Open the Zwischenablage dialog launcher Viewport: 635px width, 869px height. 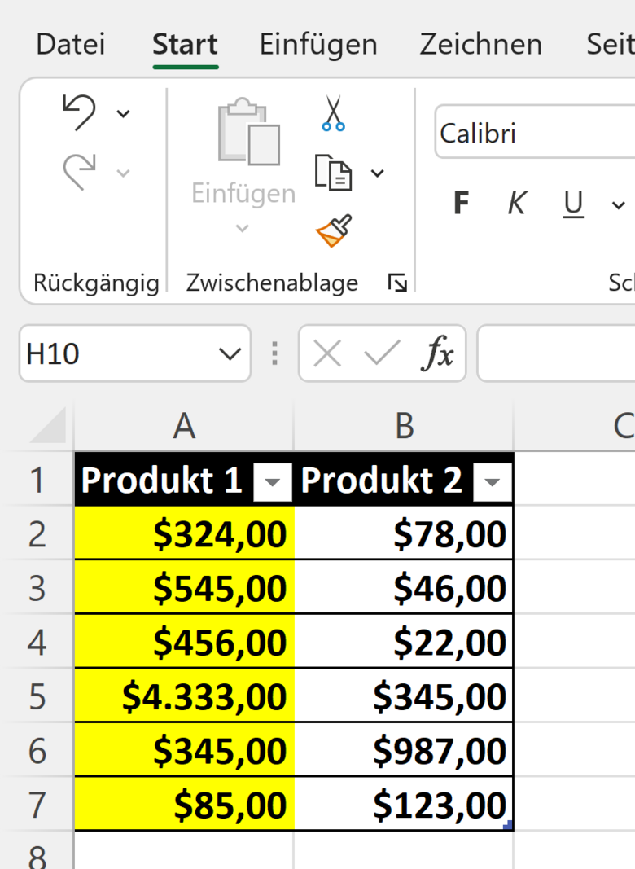click(x=397, y=283)
